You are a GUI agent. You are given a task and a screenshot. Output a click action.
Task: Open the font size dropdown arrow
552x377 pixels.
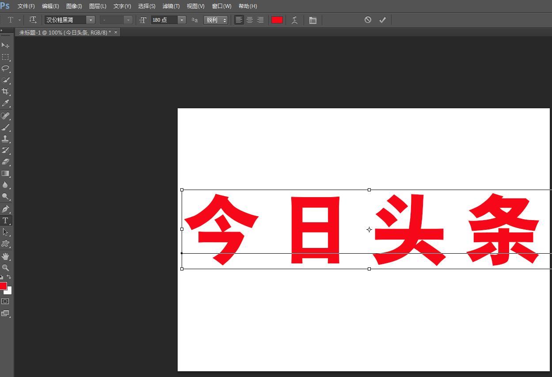[182, 20]
